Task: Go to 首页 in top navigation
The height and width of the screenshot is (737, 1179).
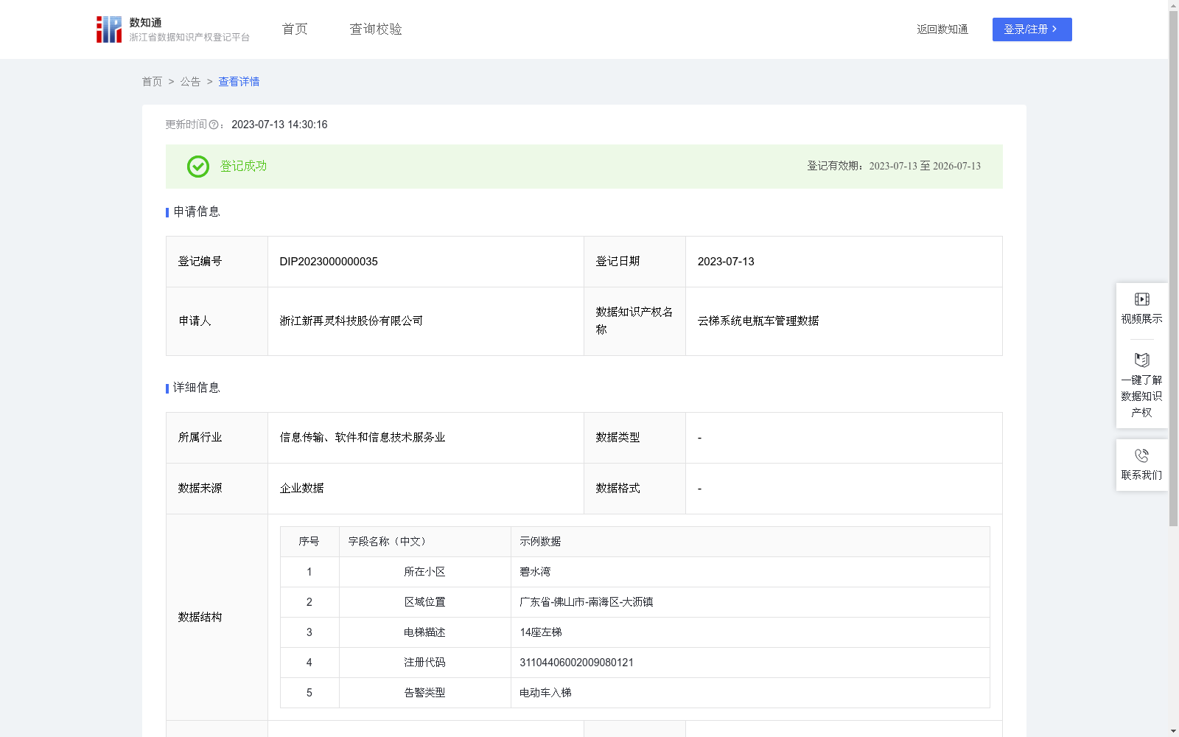Action: pyautogui.click(x=295, y=29)
